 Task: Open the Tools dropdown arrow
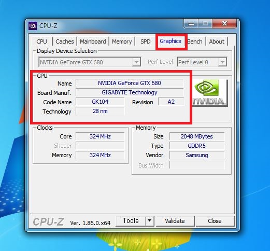[150, 221]
